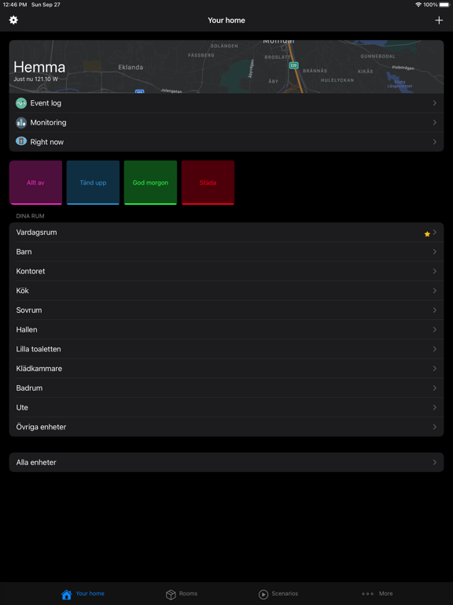Tap the E20 road marker on map
Image resolution: width=453 pixels, height=605 pixels.
point(294,65)
